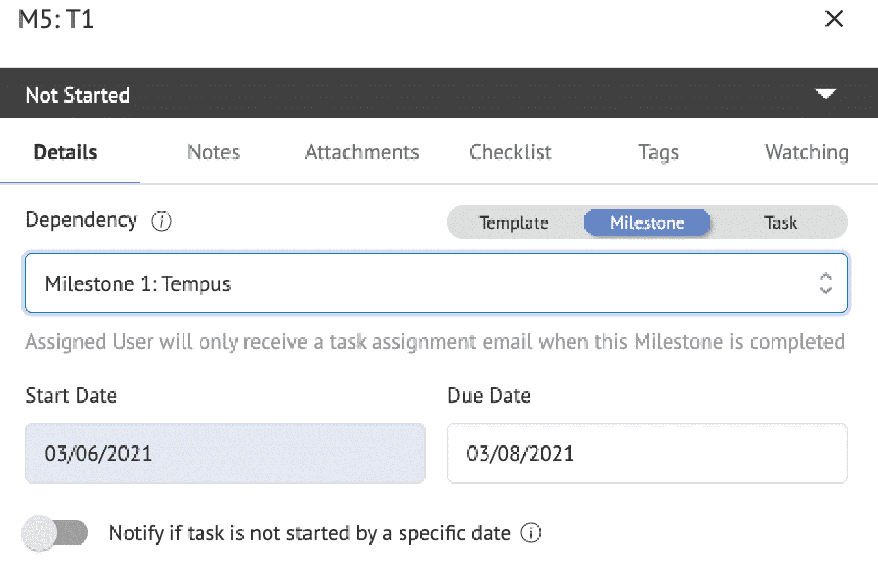This screenshot has width=878, height=566.
Task: Open the Tags tab
Action: 658,152
